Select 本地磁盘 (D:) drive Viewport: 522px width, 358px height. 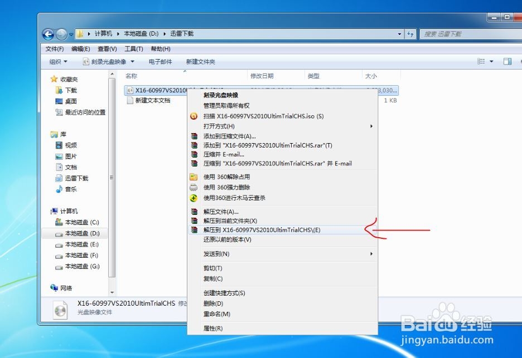coord(77,233)
